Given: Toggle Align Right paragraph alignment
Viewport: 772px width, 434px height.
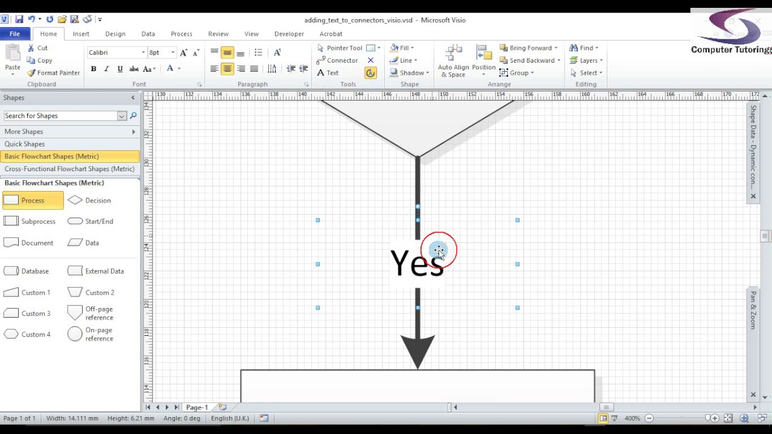Looking at the screenshot, I should click(x=241, y=69).
